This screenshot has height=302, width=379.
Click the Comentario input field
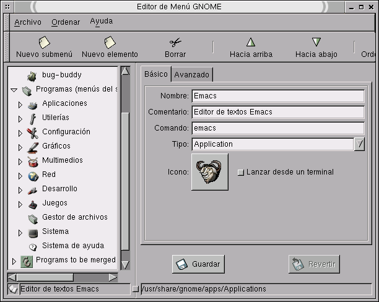tap(278, 112)
